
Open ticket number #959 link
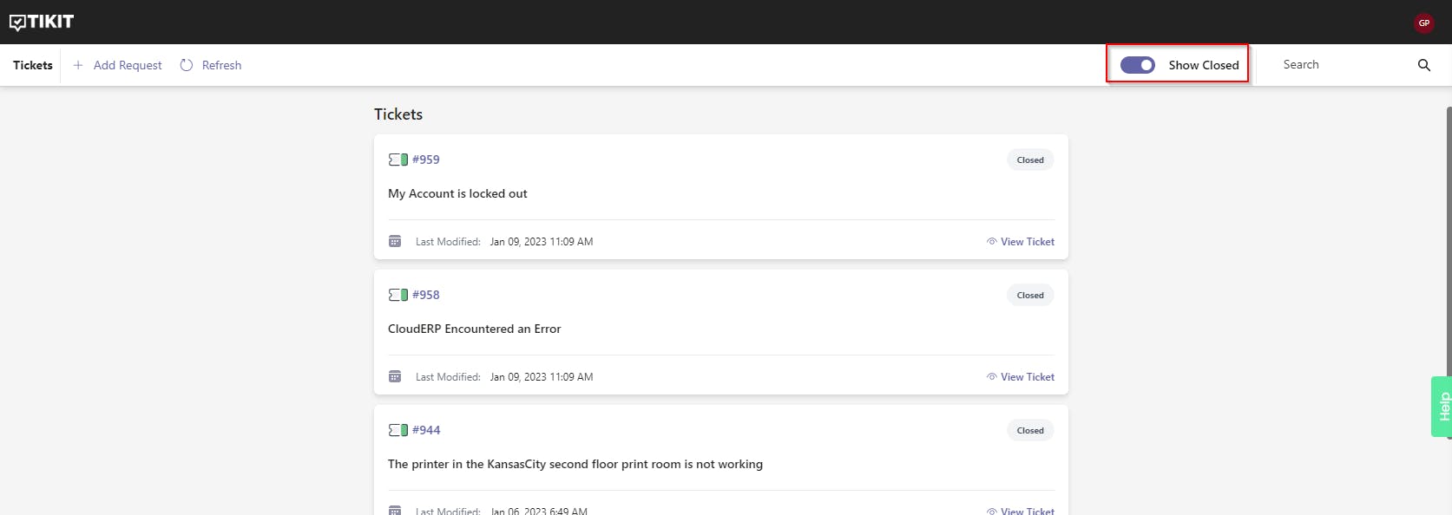(426, 160)
